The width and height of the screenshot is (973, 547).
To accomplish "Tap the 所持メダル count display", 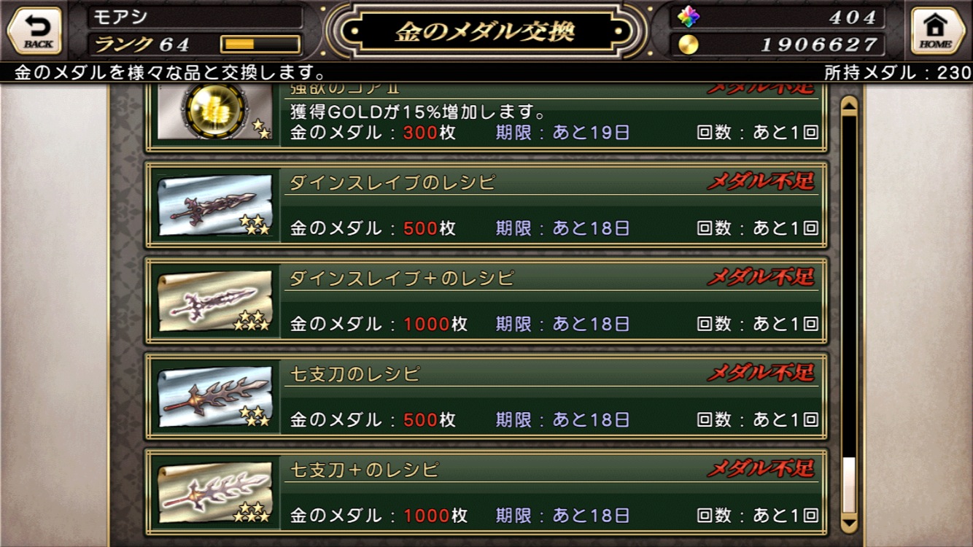I will [897, 73].
